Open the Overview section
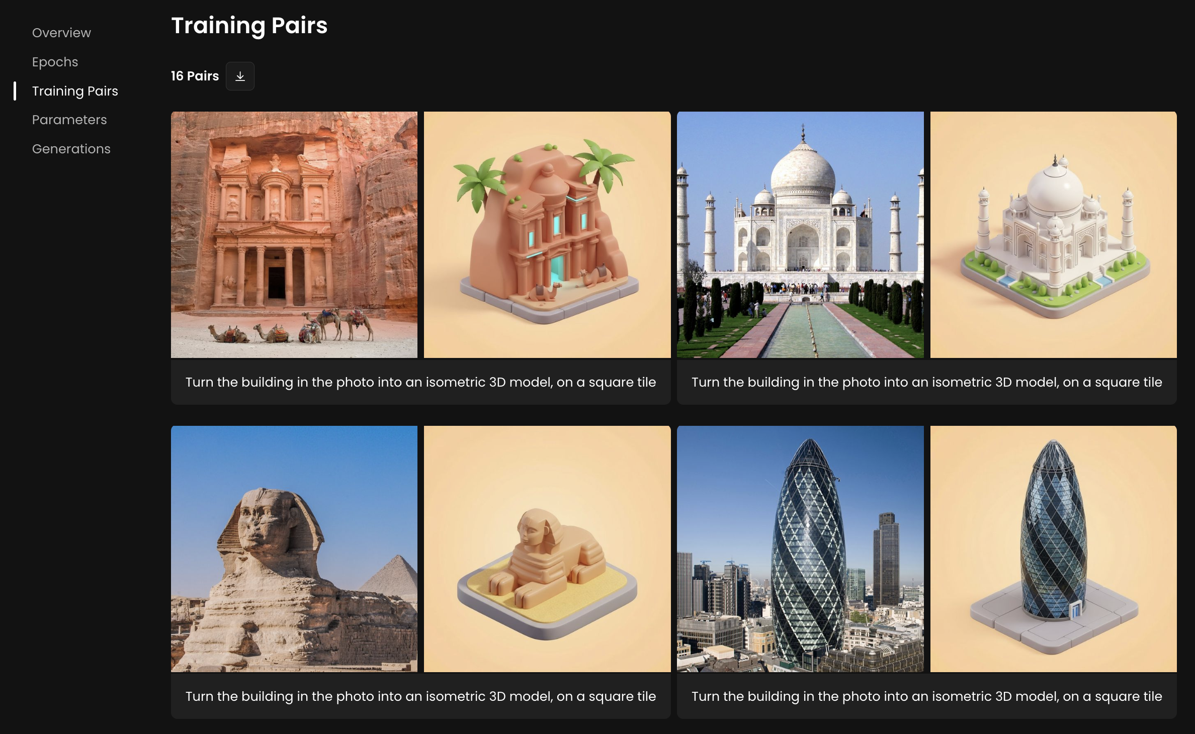 click(61, 33)
